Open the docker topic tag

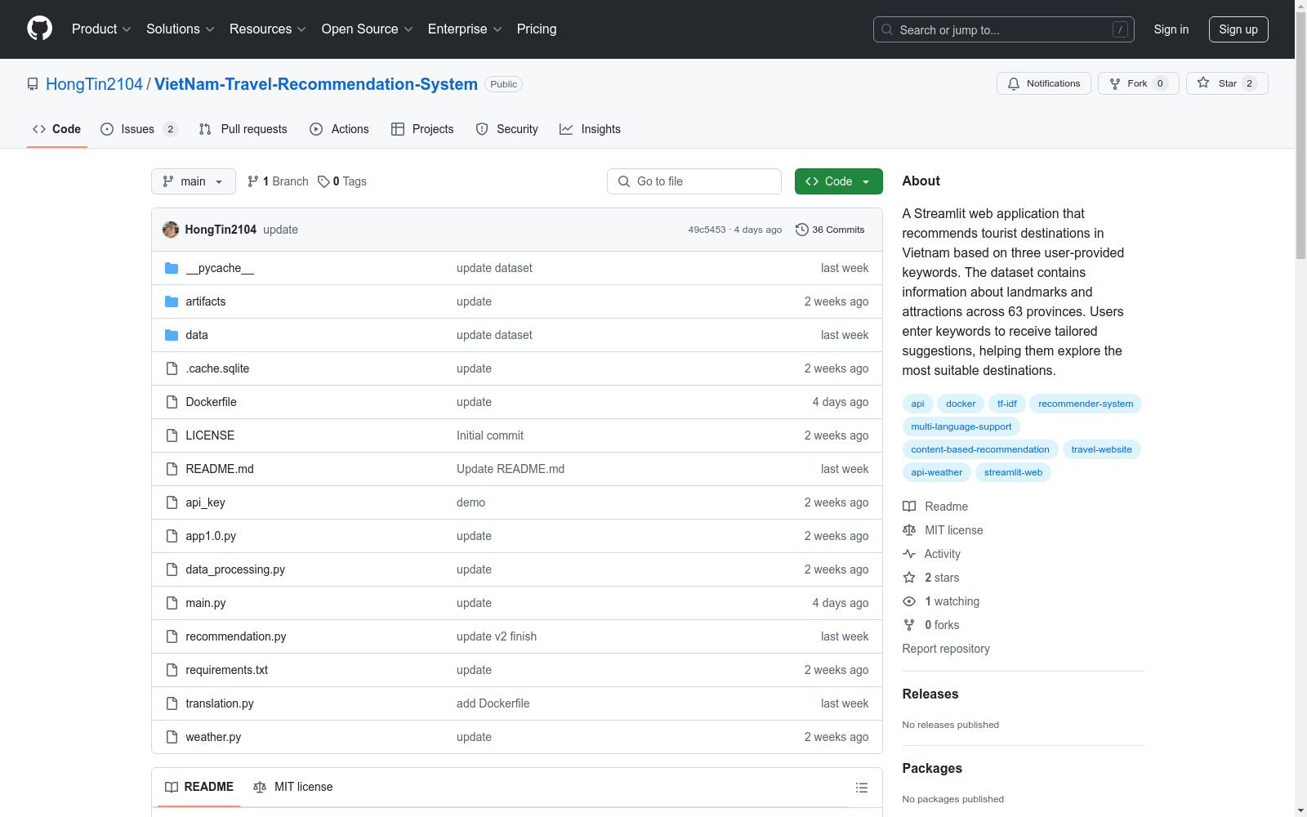961,404
